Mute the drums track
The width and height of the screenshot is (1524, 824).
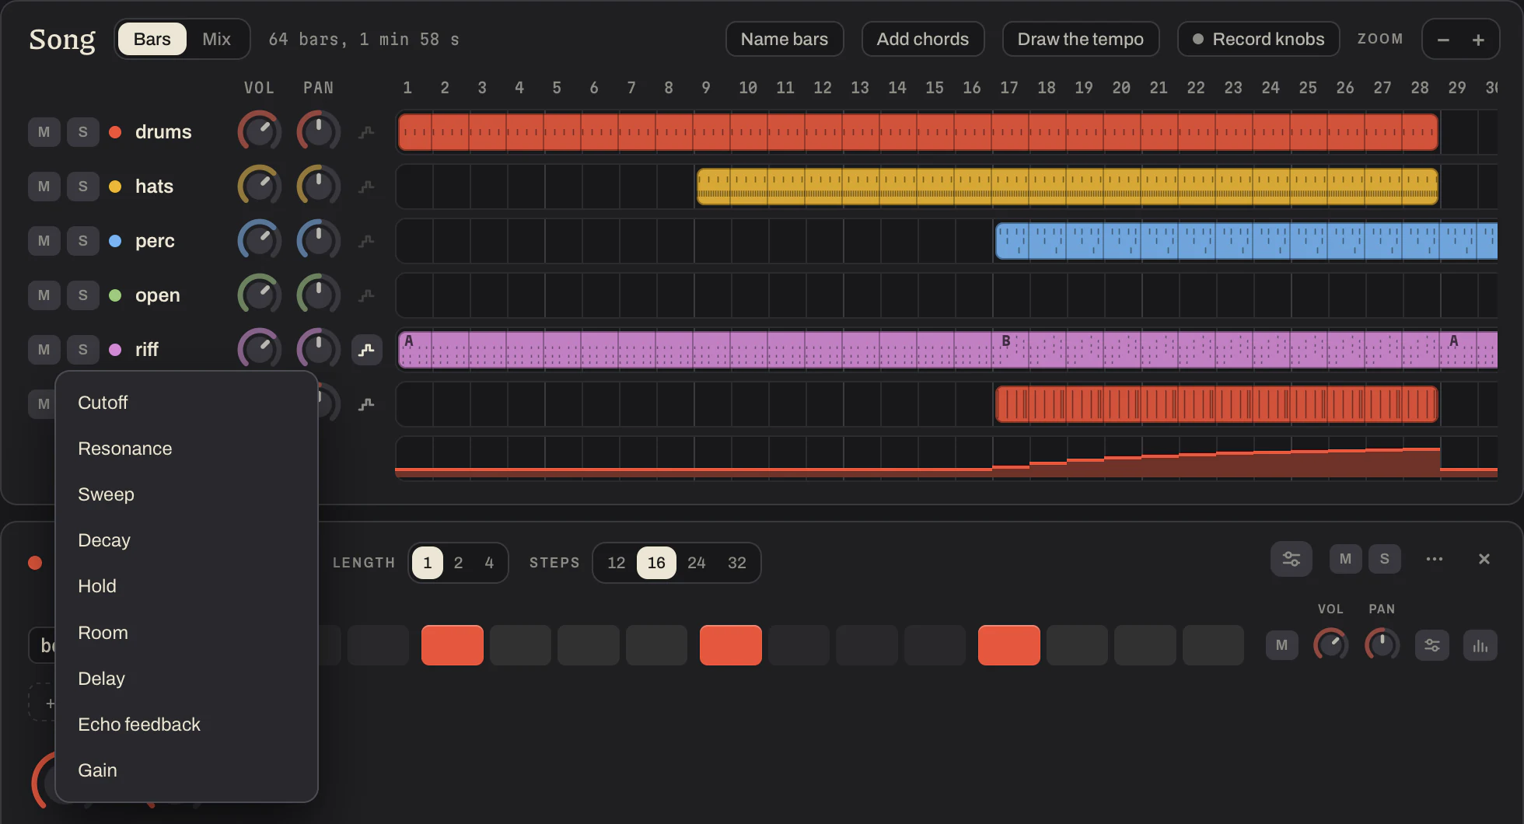(x=44, y=132)
